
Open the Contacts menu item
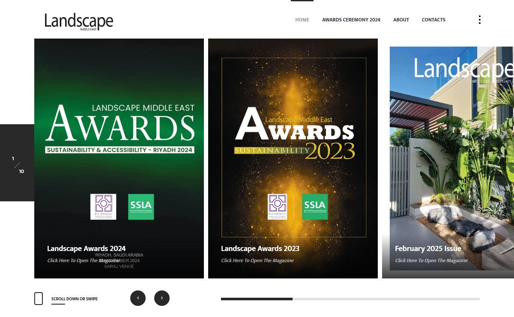(433, 20)
